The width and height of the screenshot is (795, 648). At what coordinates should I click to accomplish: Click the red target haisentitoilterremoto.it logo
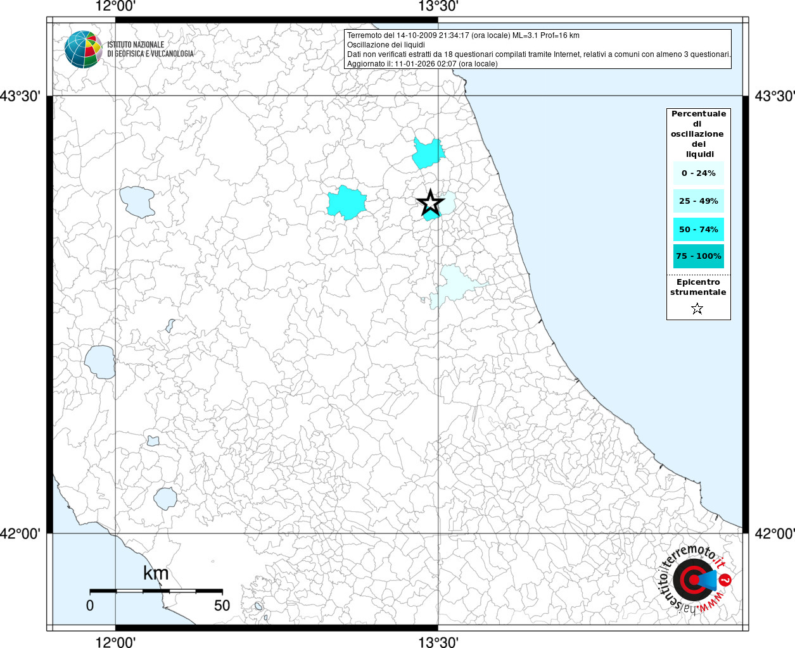pos(693,580)
